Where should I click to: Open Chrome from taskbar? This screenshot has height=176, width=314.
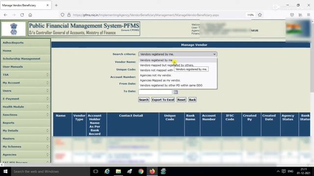point(141,172)
